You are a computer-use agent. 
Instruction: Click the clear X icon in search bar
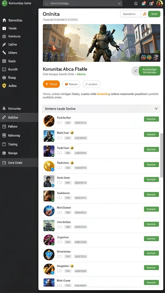point(119,3)
